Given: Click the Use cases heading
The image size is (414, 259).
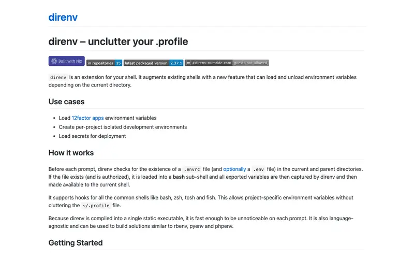Looking at the screenshot, I should (x=67, y=102).
